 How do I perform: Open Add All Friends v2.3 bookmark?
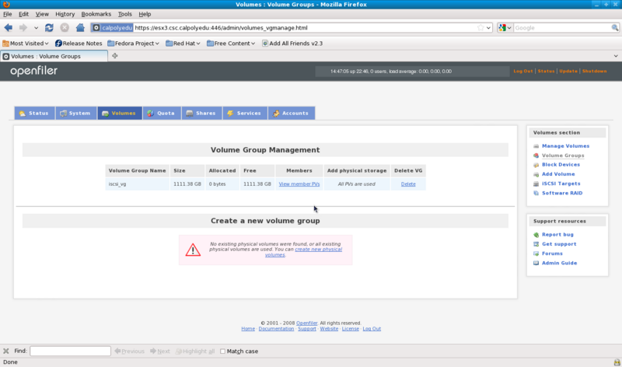[x=292, y=44]
